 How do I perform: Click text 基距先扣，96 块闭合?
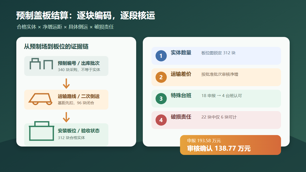[76, 103]
